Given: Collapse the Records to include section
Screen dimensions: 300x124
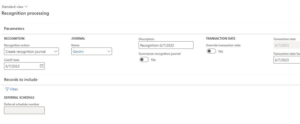Looking at the screenshot, I should point(21,80).
